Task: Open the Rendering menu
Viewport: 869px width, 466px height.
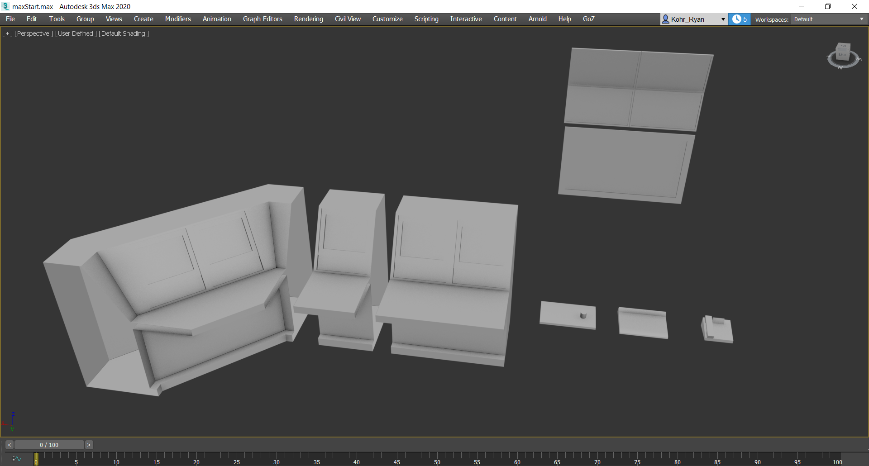Action: click(x=309, y=19)
